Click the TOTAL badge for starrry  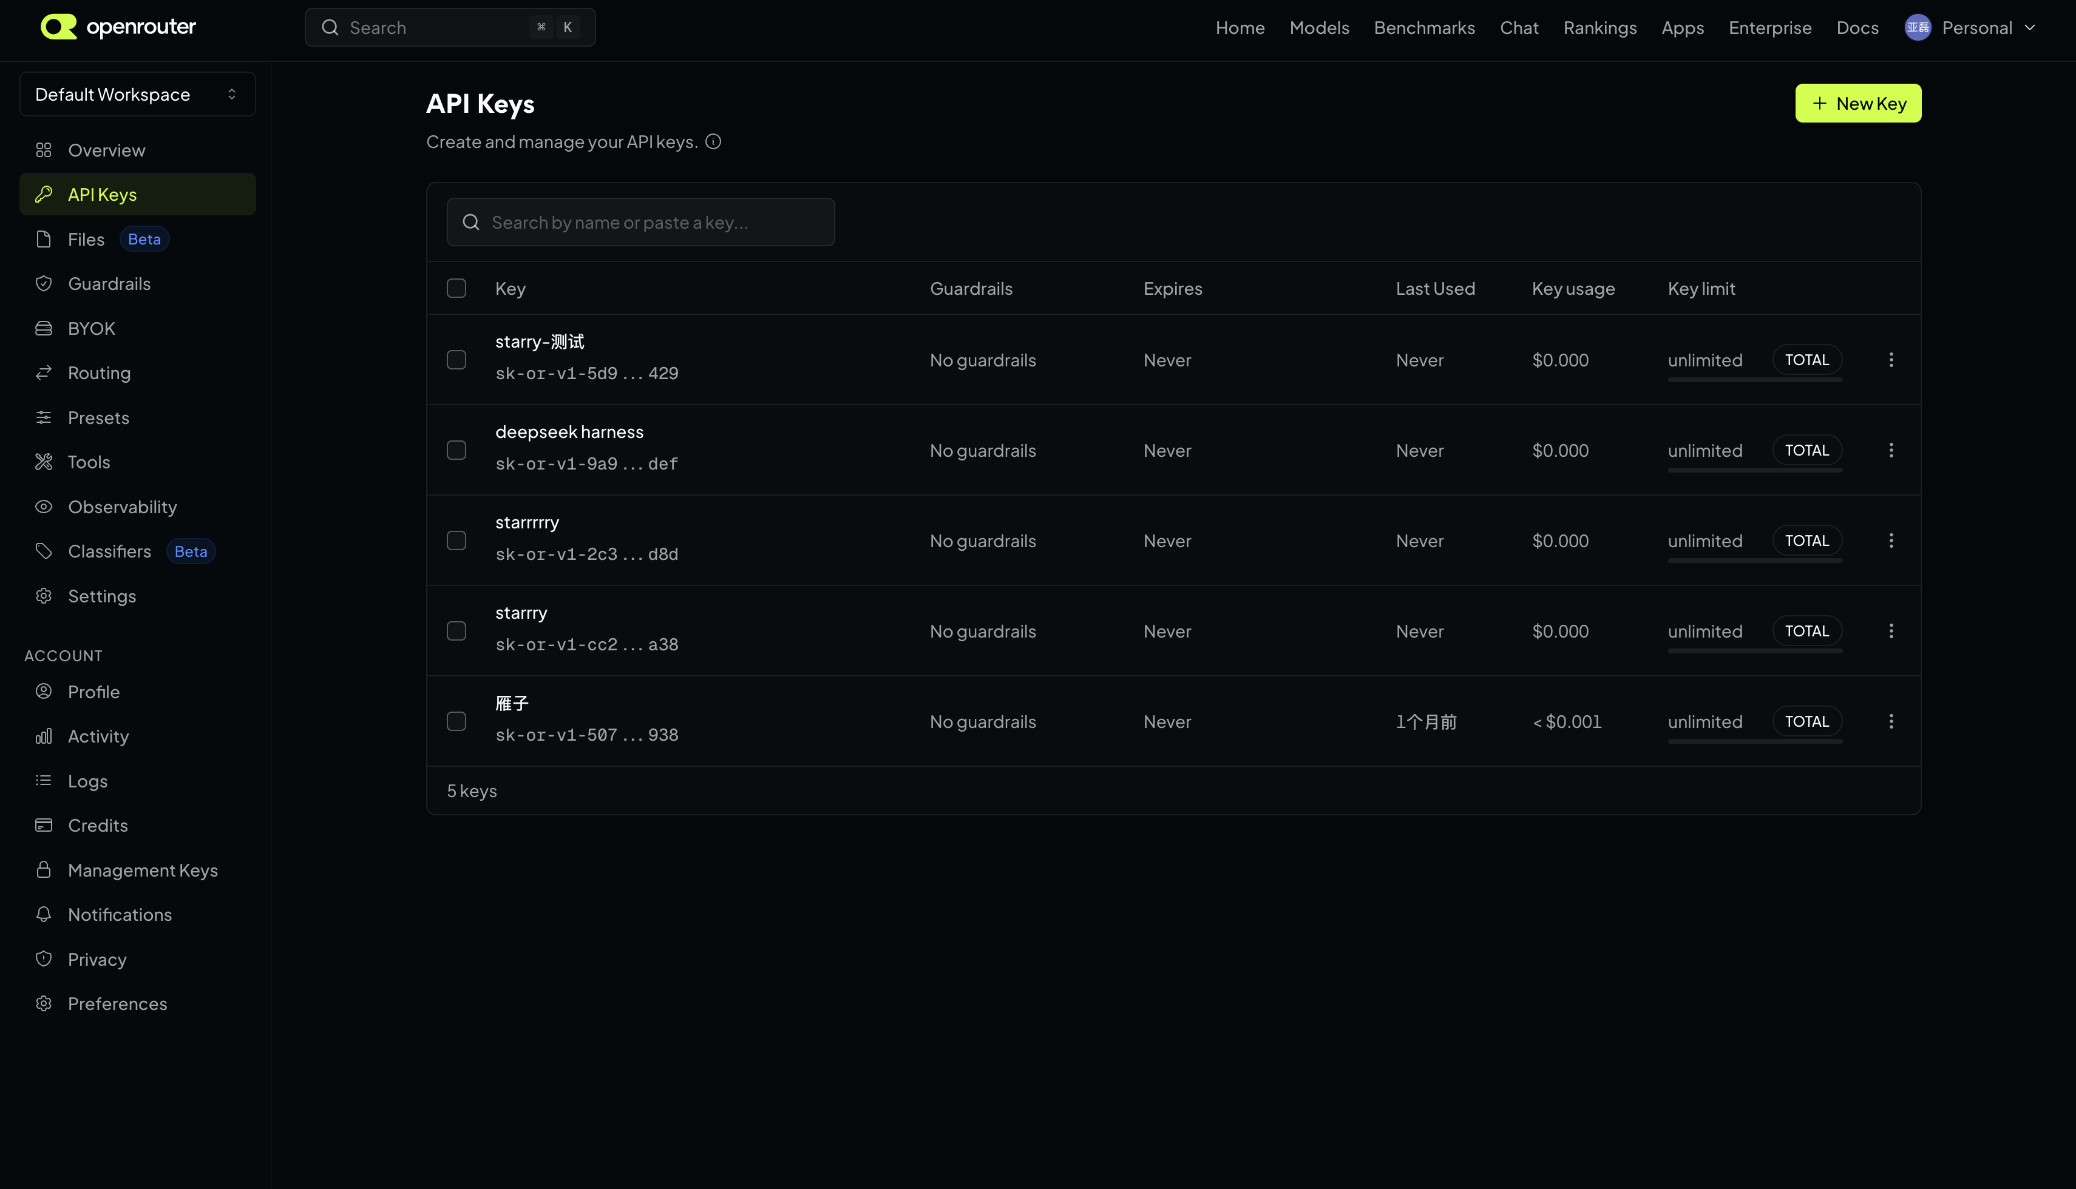point(1806,632)
